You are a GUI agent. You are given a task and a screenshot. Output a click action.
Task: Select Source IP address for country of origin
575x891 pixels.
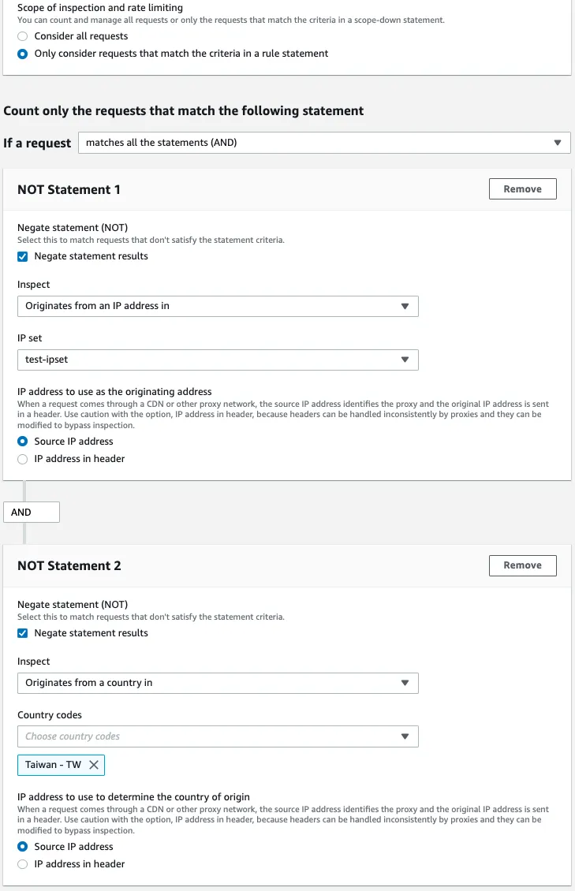(23, 847)
